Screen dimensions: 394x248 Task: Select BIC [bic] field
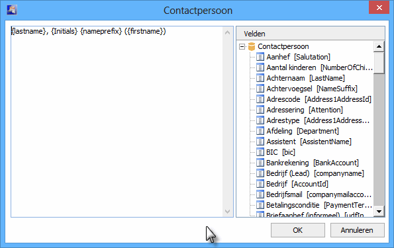tap(281, 152)
